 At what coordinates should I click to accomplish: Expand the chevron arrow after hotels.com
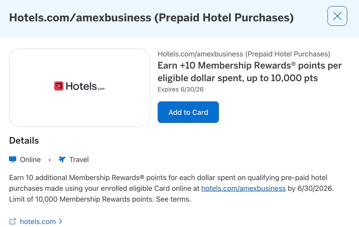pyautogui.click(x=60, y=222)
